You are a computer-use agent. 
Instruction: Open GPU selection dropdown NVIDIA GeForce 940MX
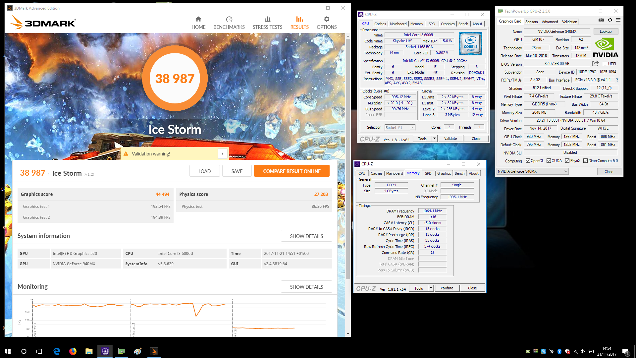coord(532,171)
